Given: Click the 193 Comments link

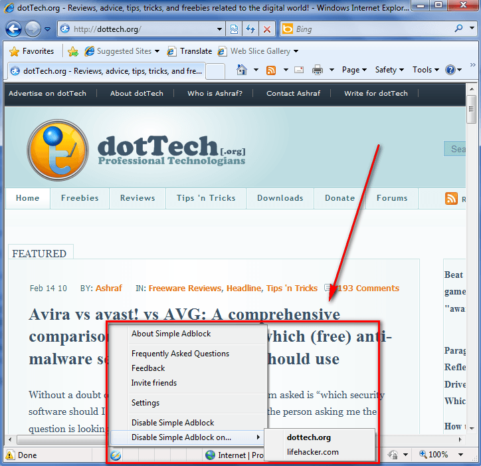Looking at the screenshot, I should [x=367, y=289].
